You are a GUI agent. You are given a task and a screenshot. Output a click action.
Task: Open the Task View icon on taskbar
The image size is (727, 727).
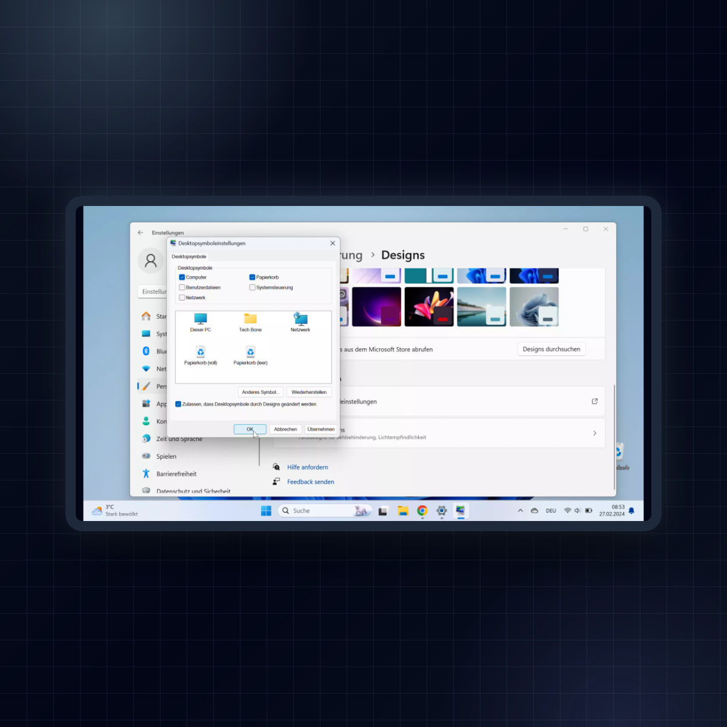click(x=383, y=511)
